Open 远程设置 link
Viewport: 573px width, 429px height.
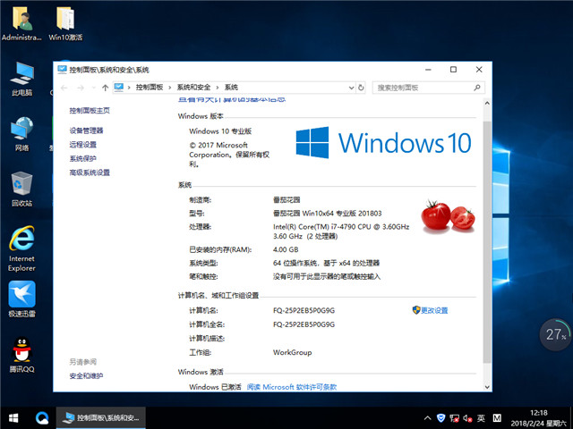pyautogui.click(x=83, y=145)
